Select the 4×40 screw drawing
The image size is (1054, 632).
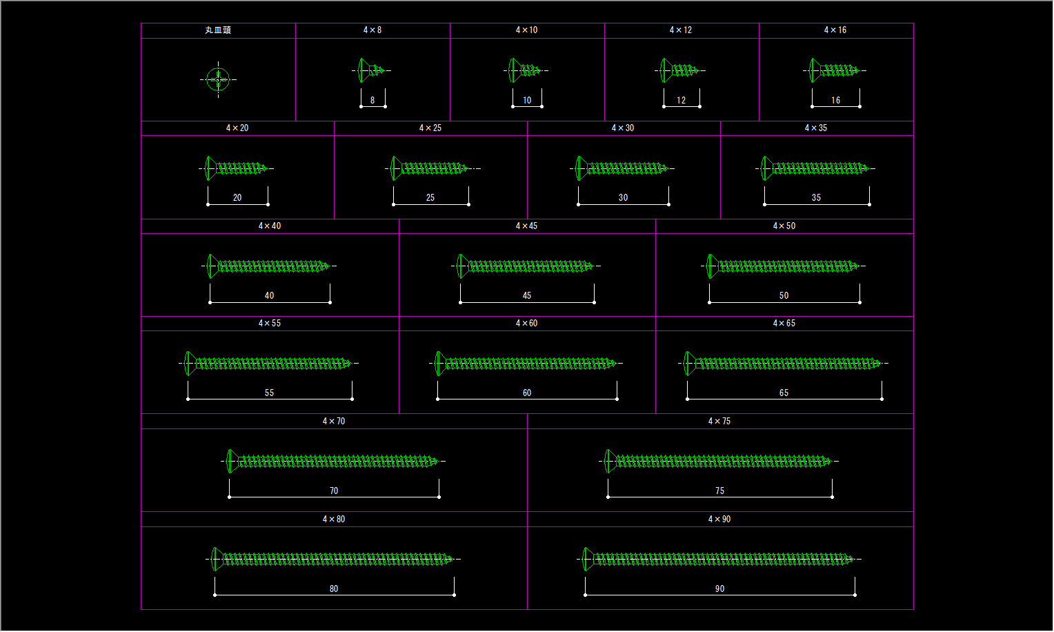pyautogui.click(x=269, y=266)
